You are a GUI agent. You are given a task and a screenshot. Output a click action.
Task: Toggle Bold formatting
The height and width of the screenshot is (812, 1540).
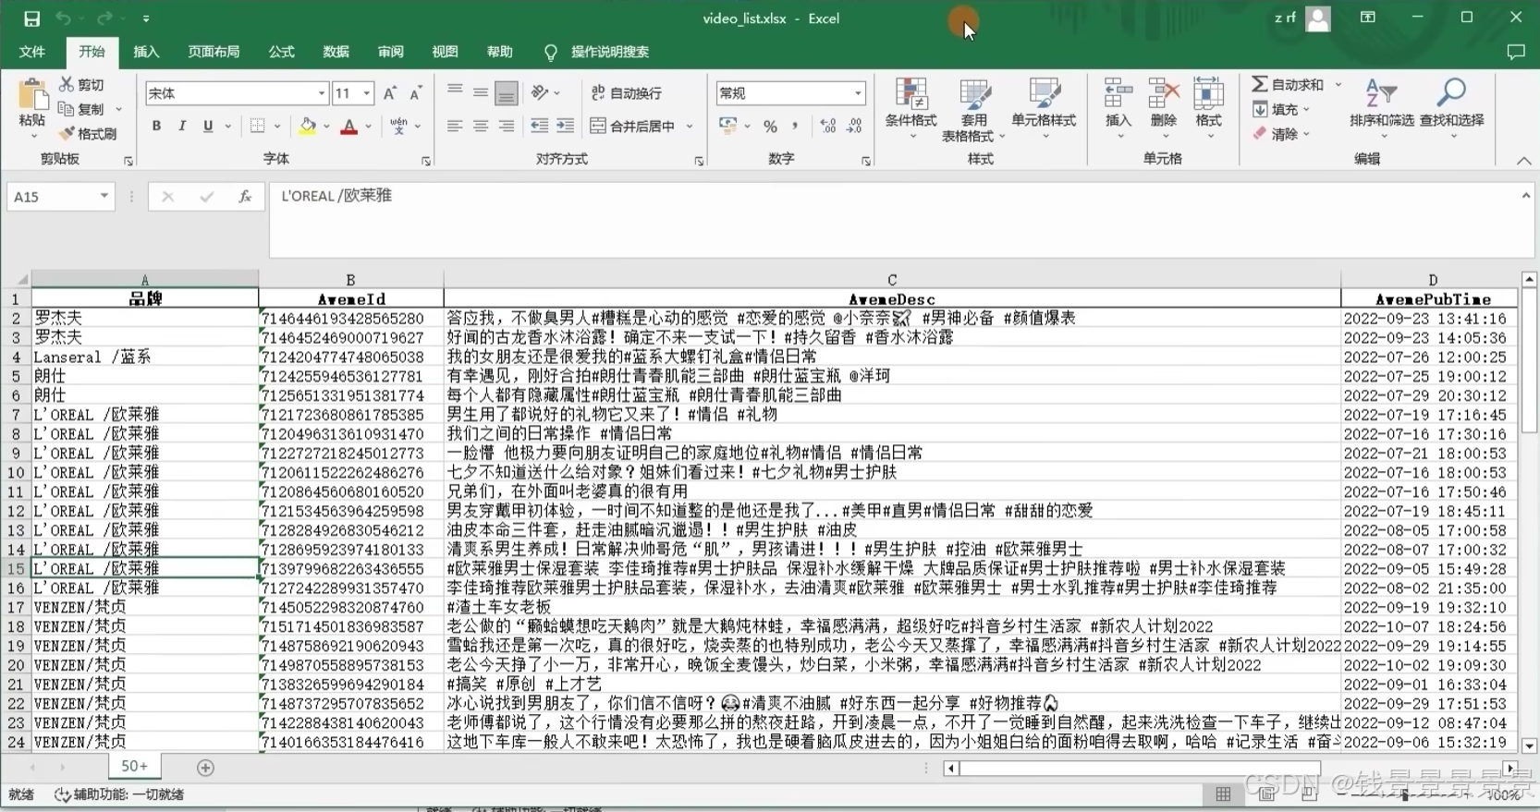click(156, 127)
